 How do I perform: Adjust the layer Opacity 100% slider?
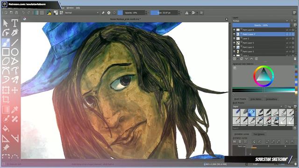click(x=261, y=25)
